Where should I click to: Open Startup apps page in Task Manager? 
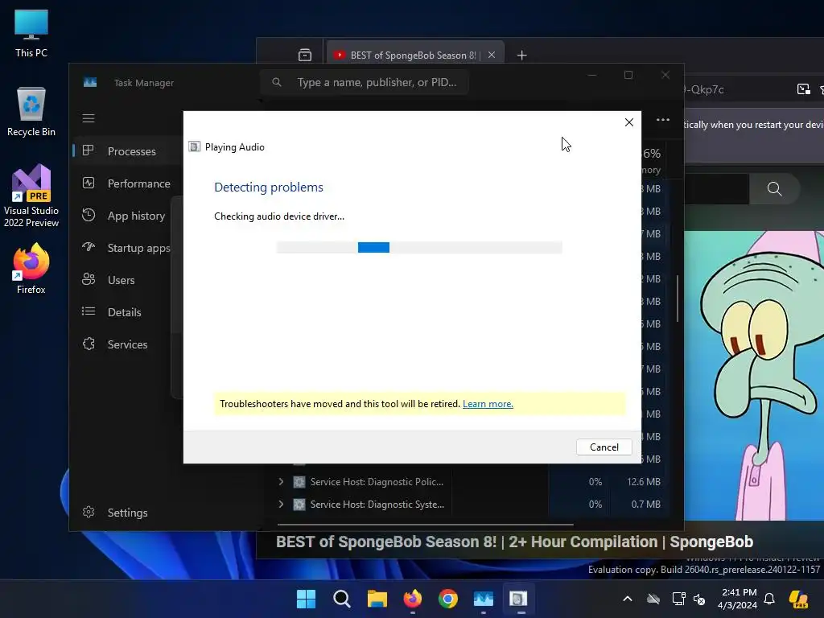coord(126,248)
